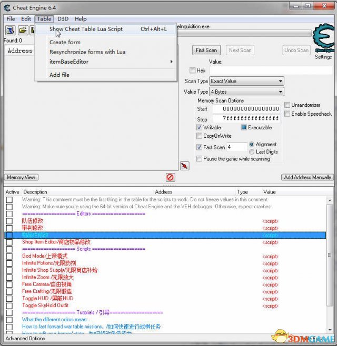Click the cheat table scroll down arrow
The image size is (337, 346).
(x=330, y=330)
